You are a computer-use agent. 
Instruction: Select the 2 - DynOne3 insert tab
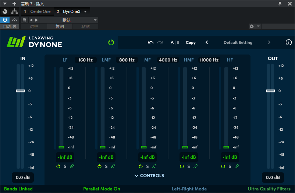68,11
